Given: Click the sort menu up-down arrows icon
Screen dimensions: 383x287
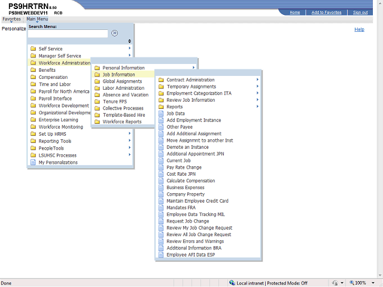Looking at the screenshot, I should [129, 41].
